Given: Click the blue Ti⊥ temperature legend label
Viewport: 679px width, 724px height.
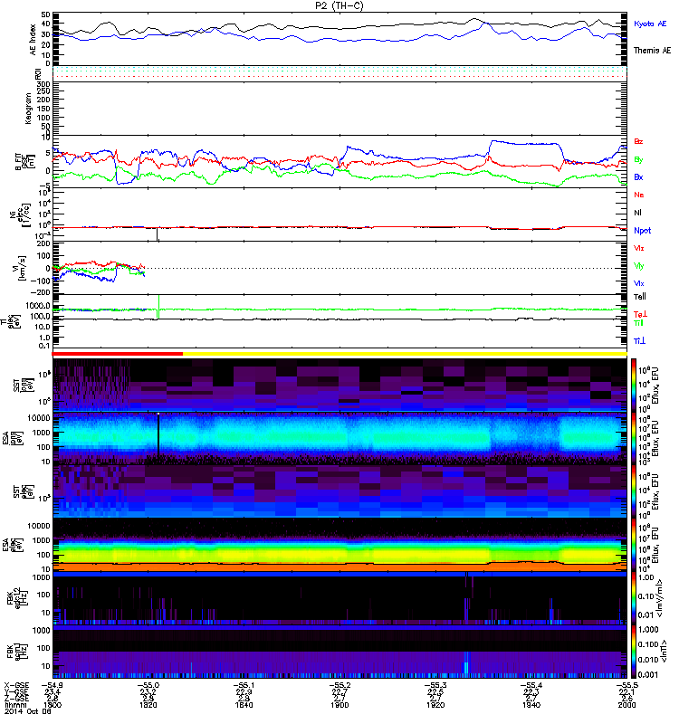Looking at the screenshot, I should click(639, 341).
